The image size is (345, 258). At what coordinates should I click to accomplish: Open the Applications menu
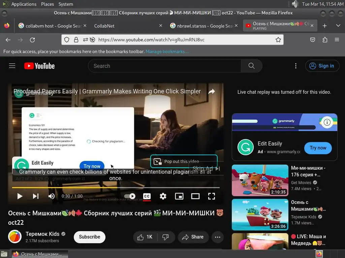point(24,4)
